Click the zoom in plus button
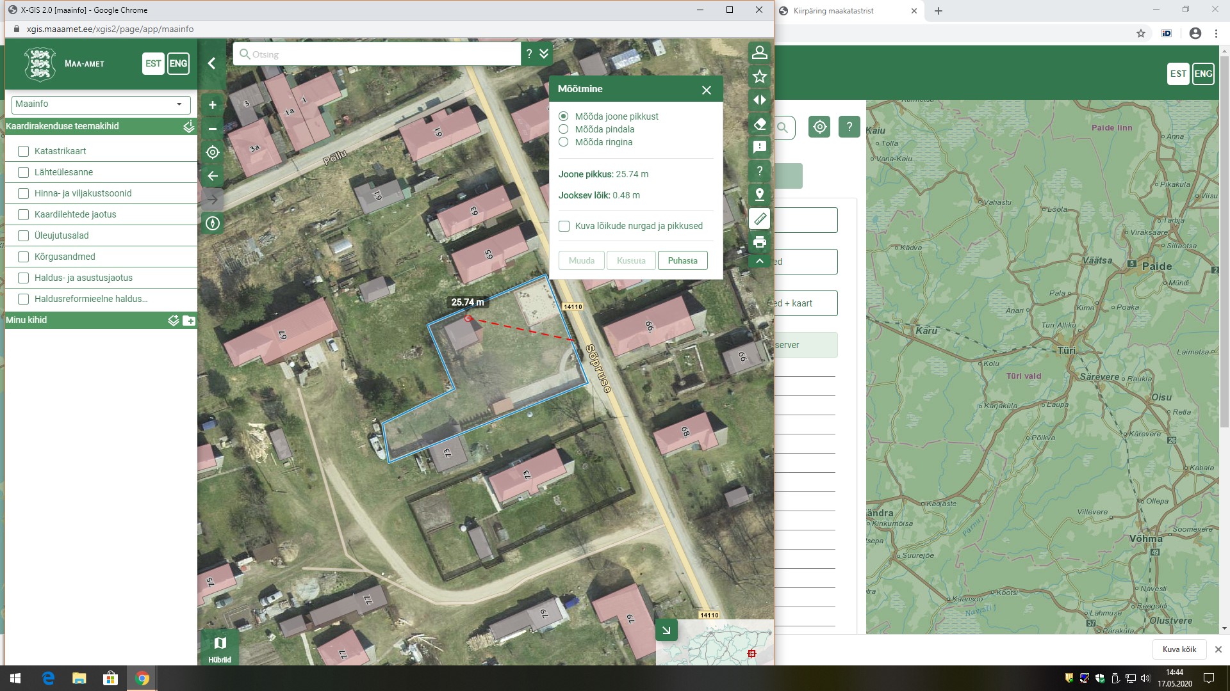 (213, 105)
